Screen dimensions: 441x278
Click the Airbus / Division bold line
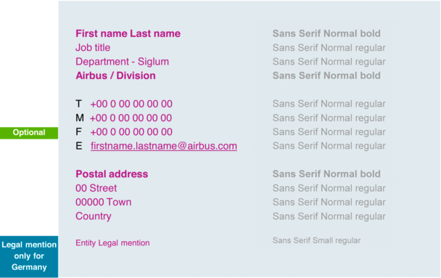(x=115, y=75)
